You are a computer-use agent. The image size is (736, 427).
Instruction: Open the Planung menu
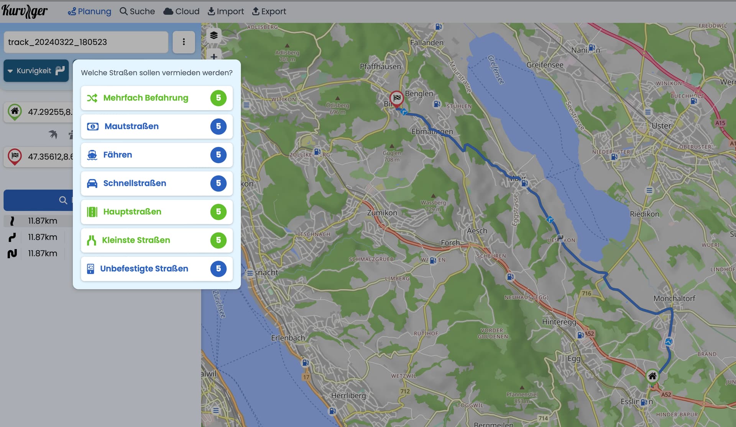pyautogui.click(x=89, y=11)
